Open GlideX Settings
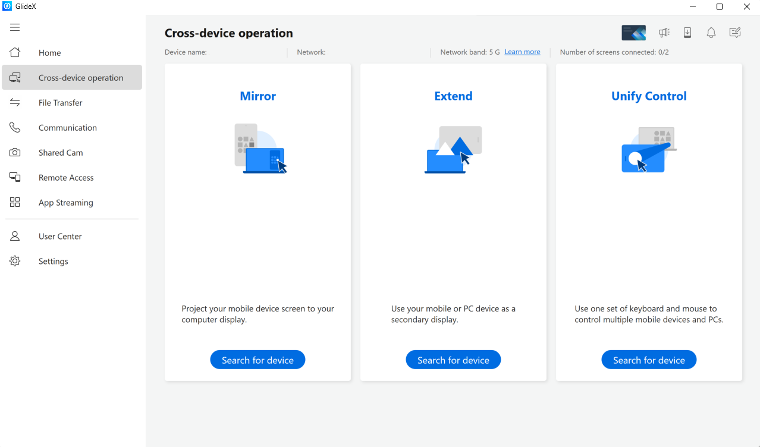Viewport: 760px width, 447px height. pos(53,261)
